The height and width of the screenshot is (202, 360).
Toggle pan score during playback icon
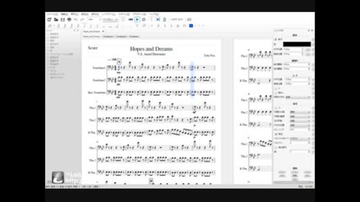tap(158, 20)
